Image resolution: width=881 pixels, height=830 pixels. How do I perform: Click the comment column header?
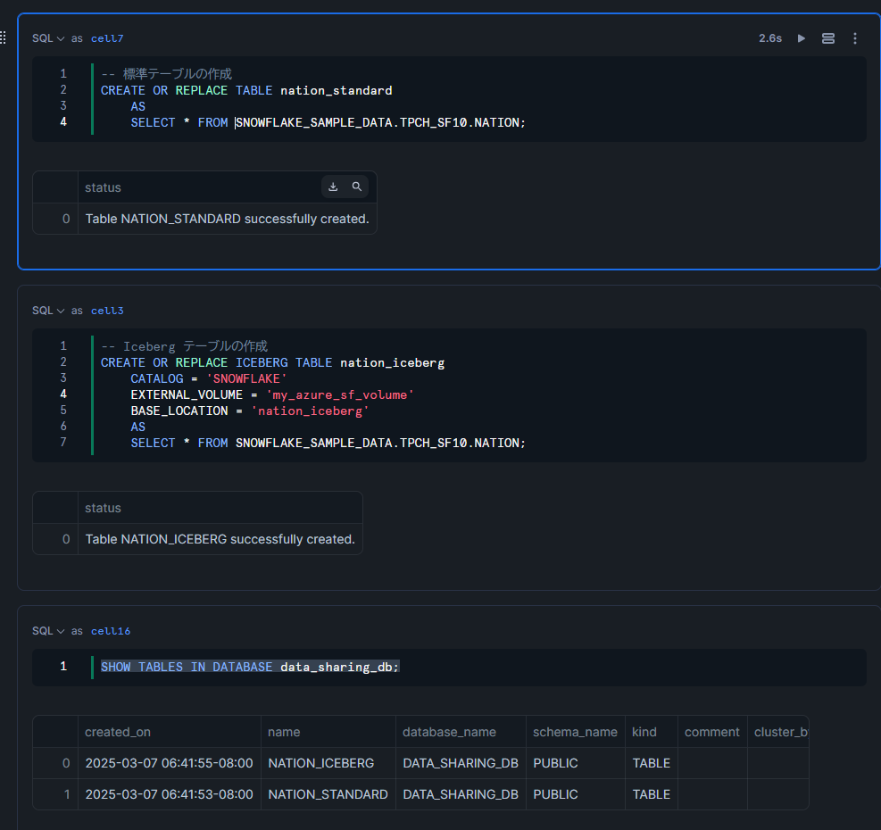(x=712, y=732)
